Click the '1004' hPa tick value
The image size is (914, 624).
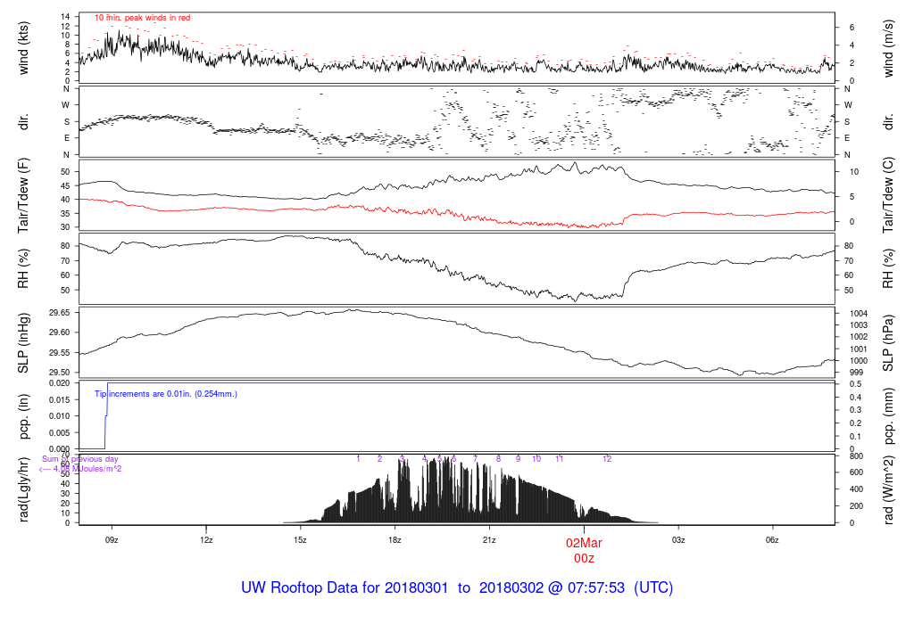pyautogui.click(x=858, y=314)
